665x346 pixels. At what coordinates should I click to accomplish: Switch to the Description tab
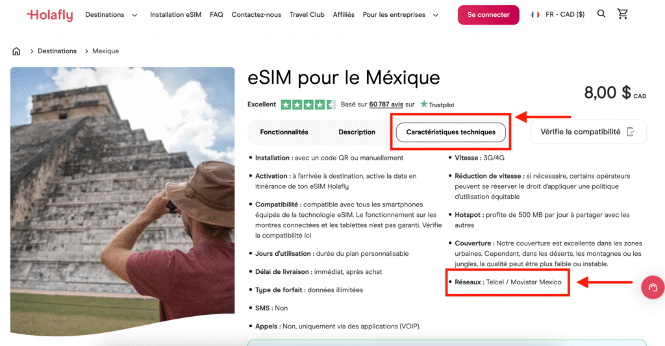(x=357, y=132)
